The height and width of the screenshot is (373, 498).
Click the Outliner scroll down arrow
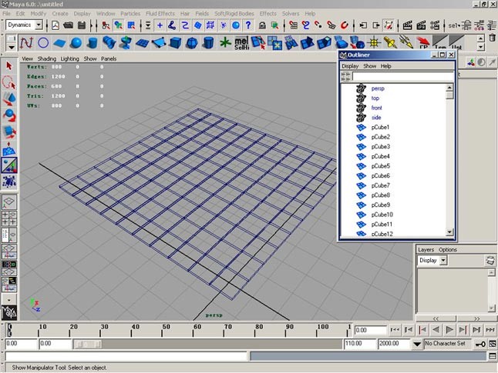pyautogui.click(x=449, y=232)
